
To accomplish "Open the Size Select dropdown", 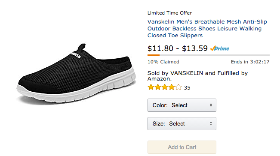I will 182,123.
